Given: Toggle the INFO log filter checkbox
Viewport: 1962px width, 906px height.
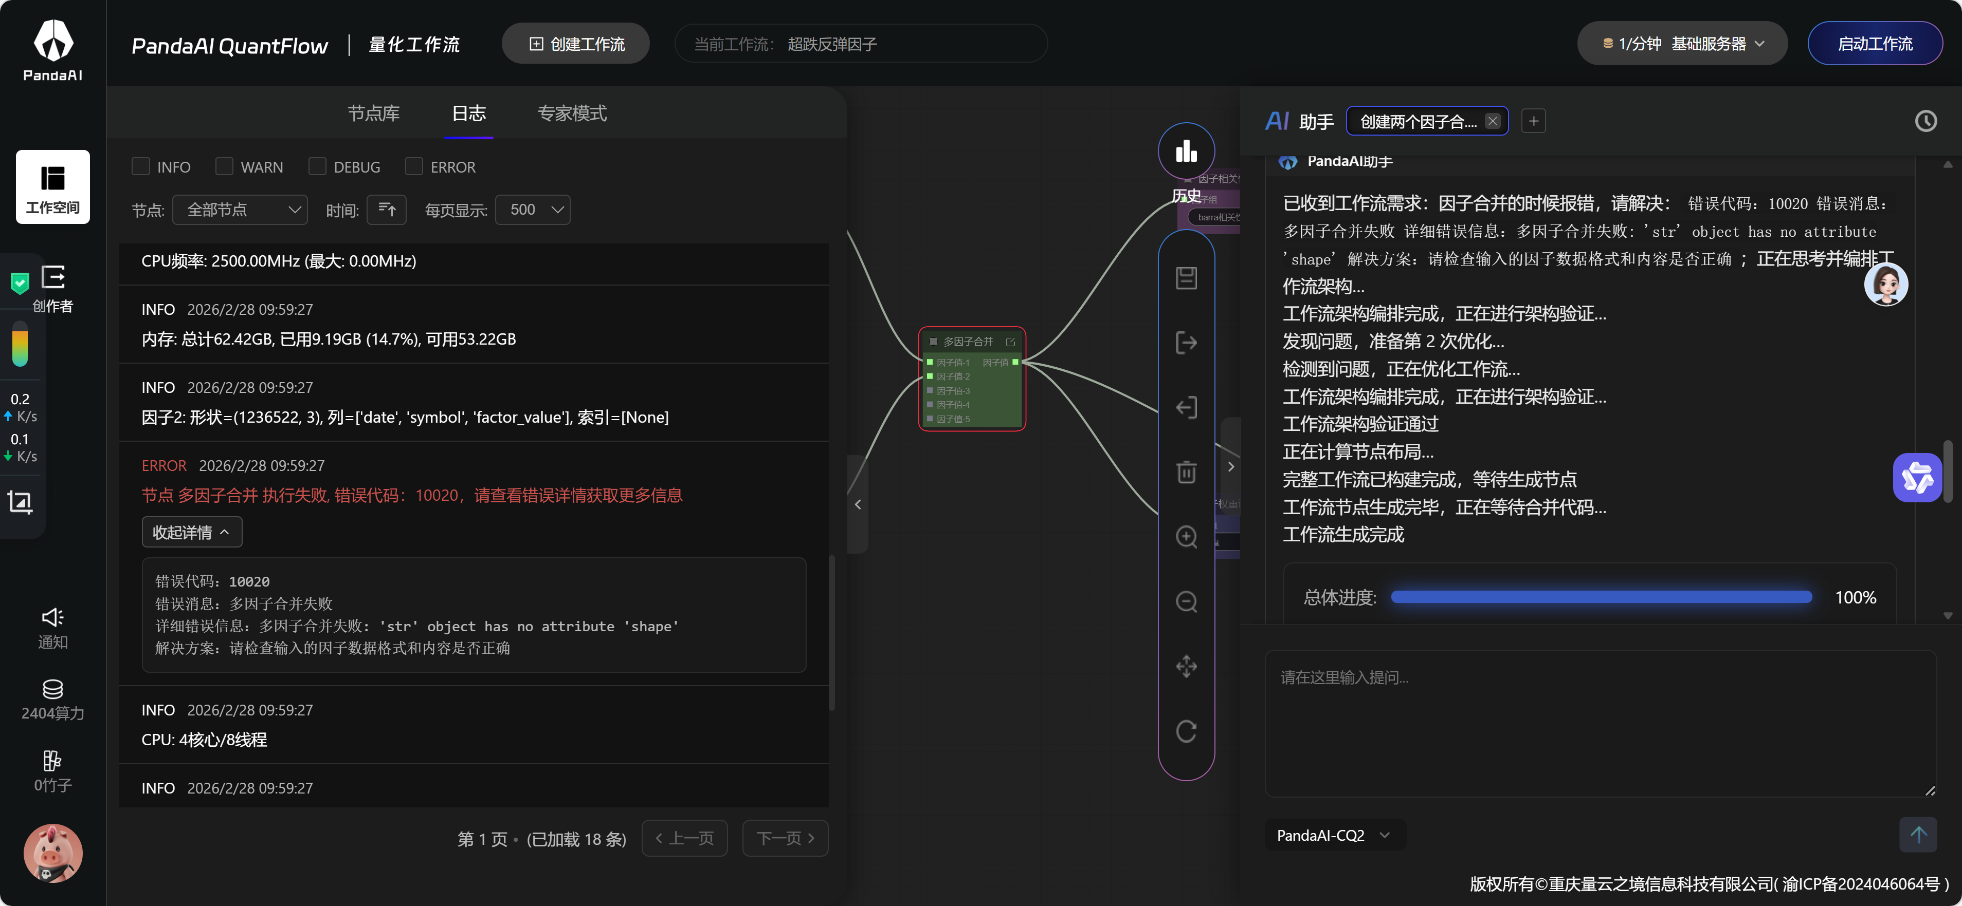Looking at the screenshot, I should 141,166.
